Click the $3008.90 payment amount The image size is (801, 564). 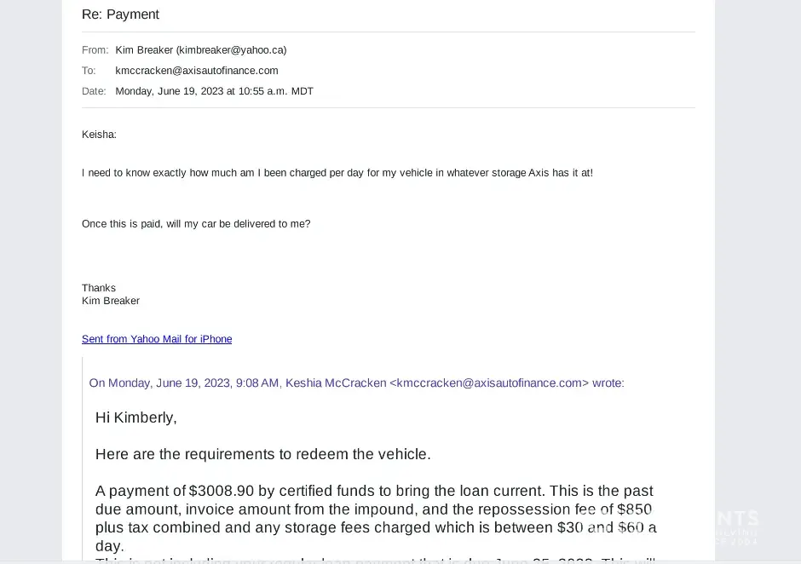click(x=222, y=491)
